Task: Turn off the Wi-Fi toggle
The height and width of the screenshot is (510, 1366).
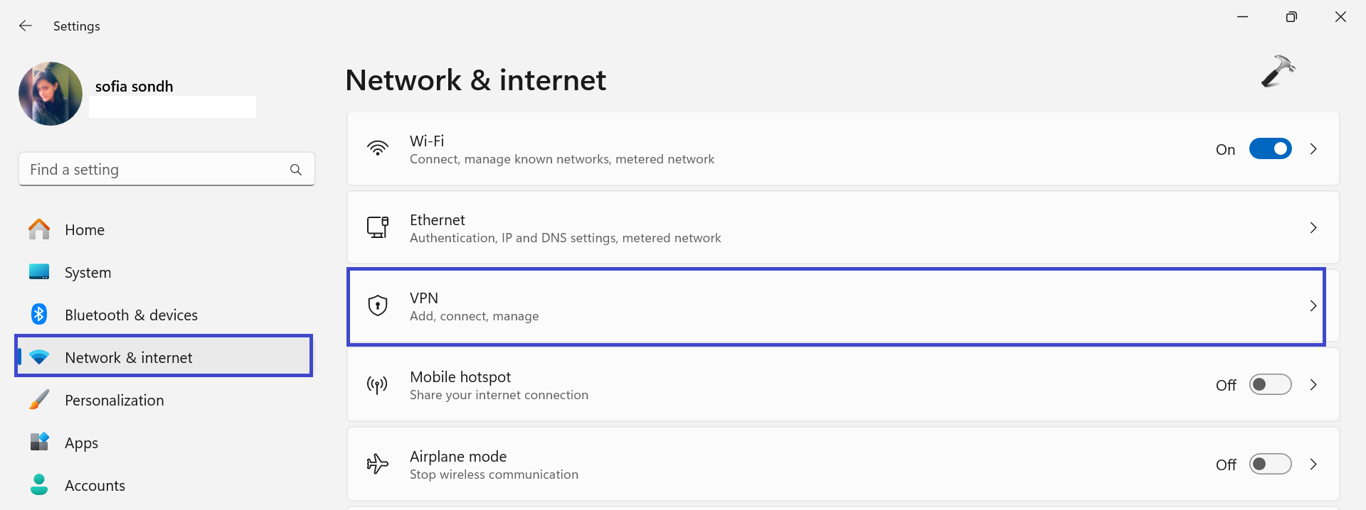Action: pos(1270,149)
